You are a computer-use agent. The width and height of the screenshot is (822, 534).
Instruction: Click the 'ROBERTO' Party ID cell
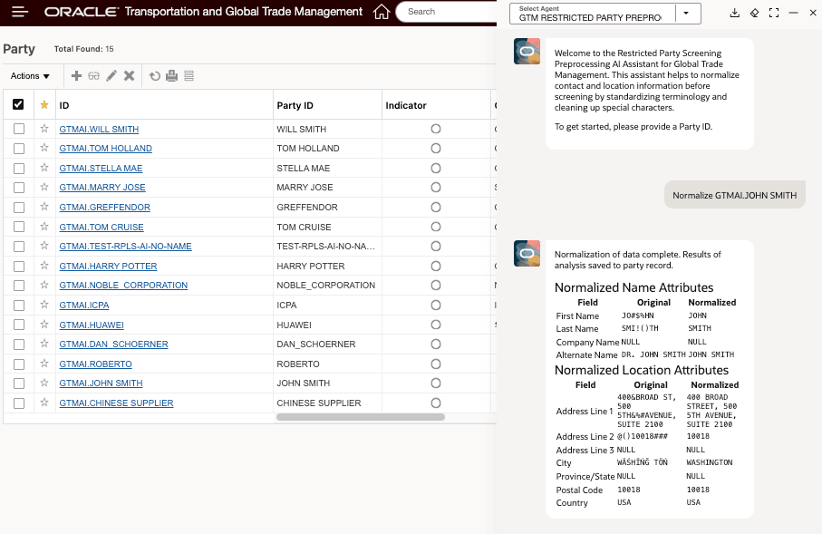(298, 364)
